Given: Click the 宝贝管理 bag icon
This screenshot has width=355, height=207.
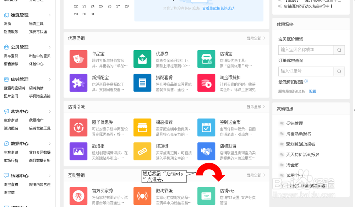Looking at the screenshot, I should tap(6, 47).
